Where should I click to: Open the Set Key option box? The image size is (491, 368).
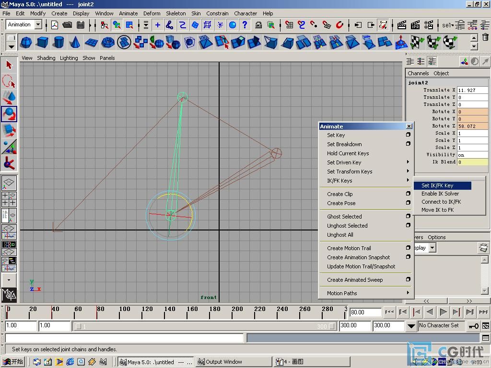[x=408, y=135]
